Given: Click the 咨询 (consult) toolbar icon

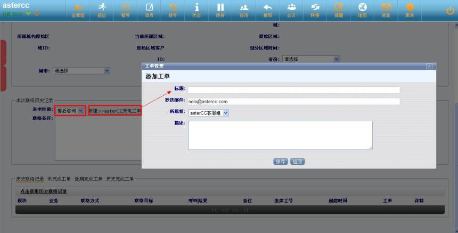Looking at the screenshot, I should pyautogui.click(x=244, y=9).
